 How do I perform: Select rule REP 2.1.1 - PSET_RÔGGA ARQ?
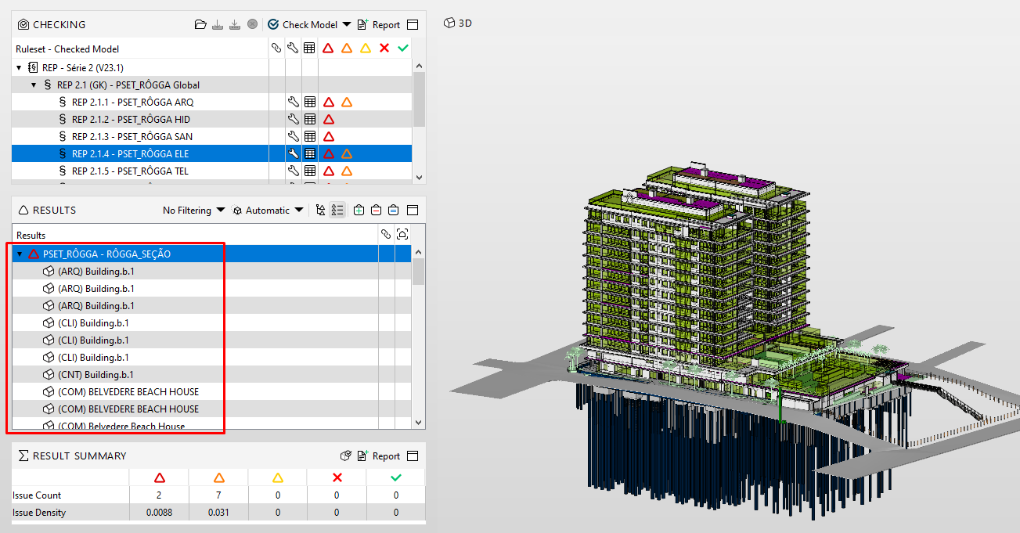click(132, 102)
